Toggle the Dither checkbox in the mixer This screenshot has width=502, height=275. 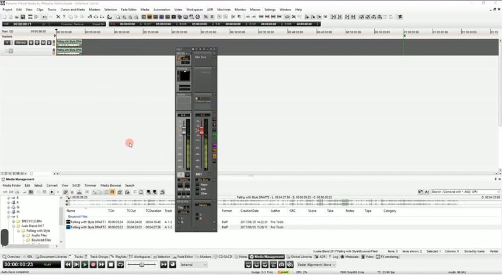[197, 194]
